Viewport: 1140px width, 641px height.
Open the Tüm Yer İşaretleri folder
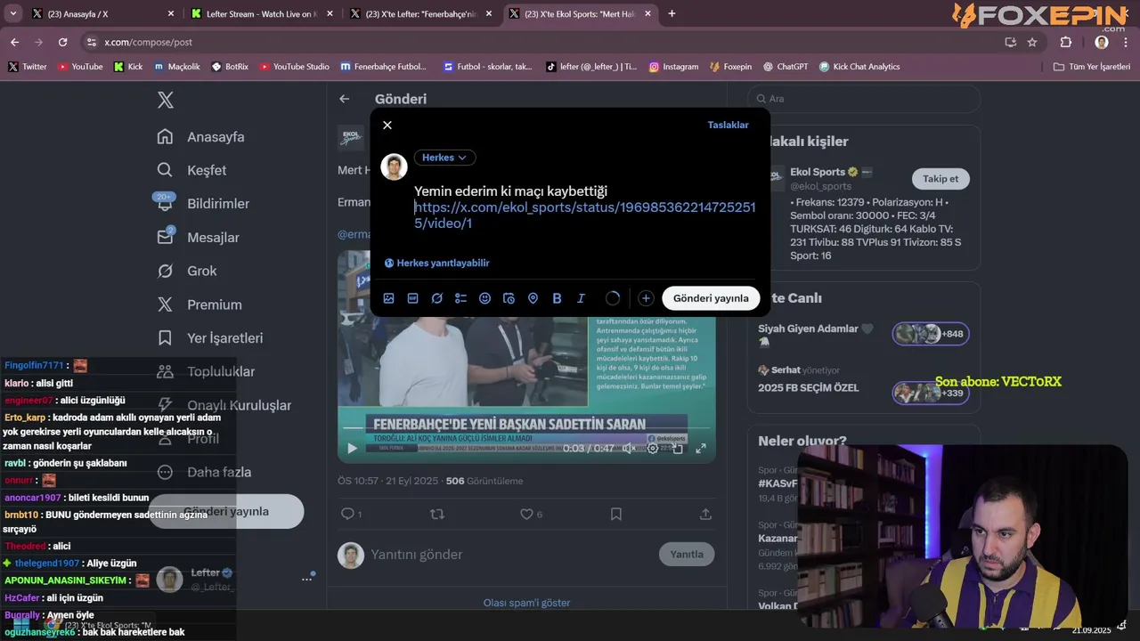(x=1092, y=67)
